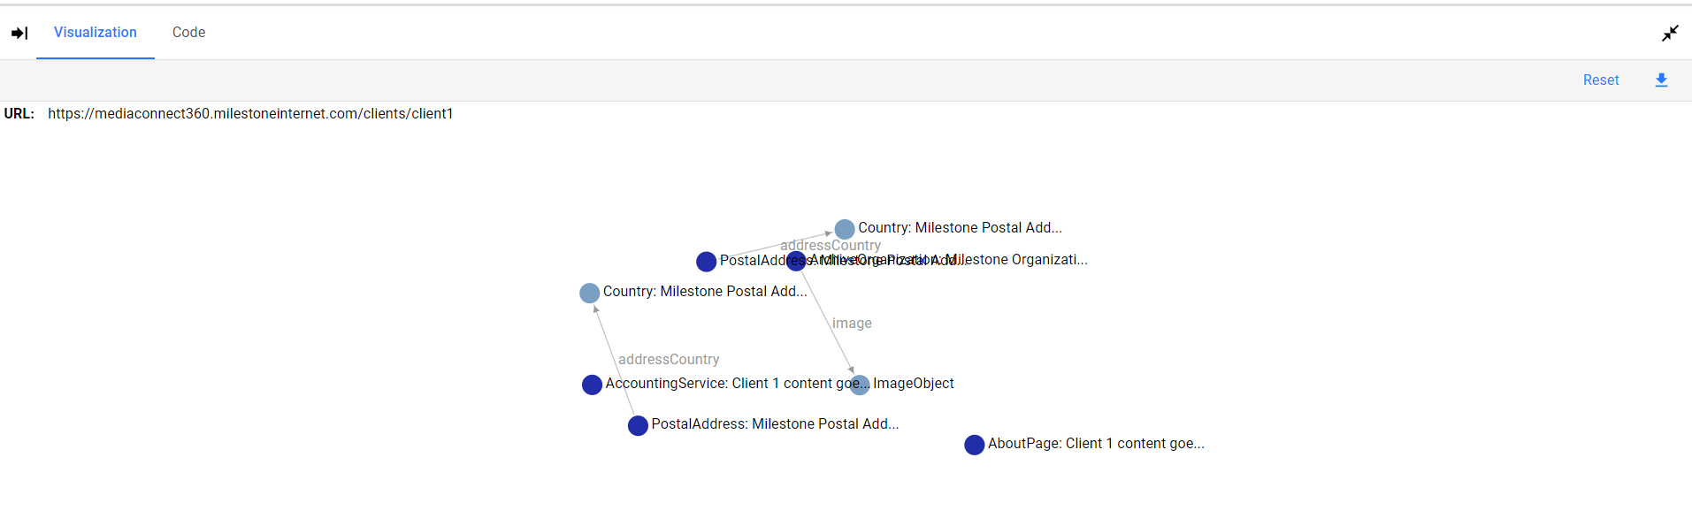The image size is (1692, 526).
Task: Click the lower PostalAddress: Milestone Postal label
Action: pos(775,424)
